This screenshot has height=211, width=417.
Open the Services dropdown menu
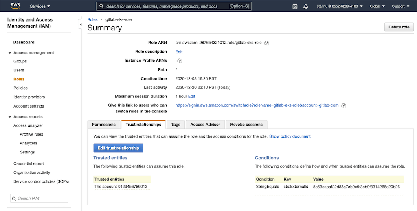40,6
